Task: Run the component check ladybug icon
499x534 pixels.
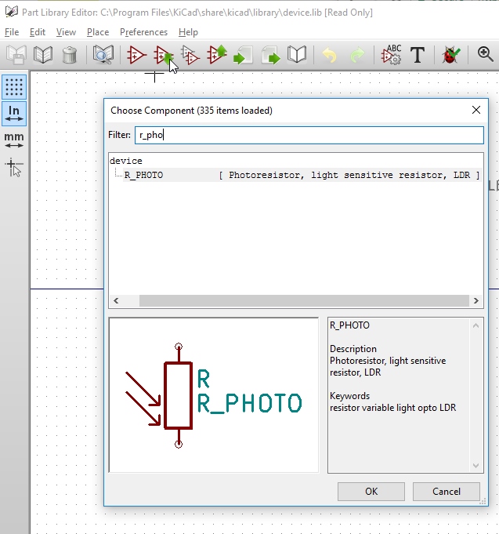Action: 450,55
